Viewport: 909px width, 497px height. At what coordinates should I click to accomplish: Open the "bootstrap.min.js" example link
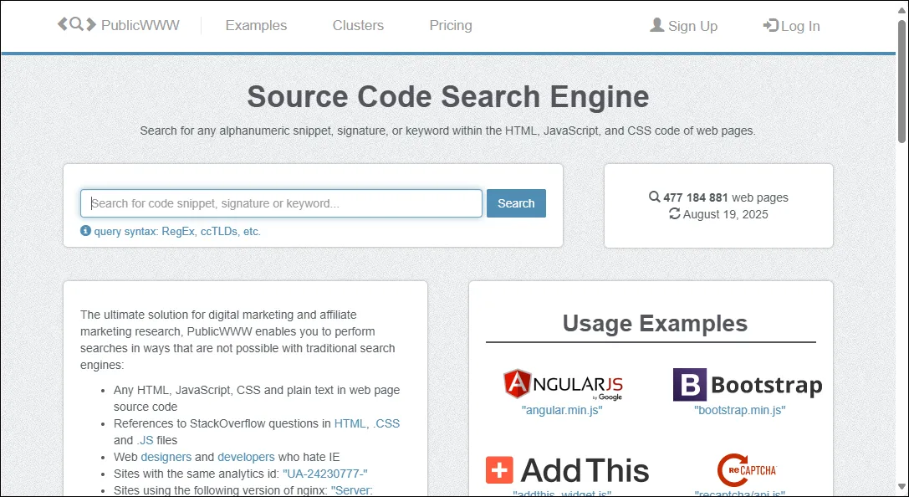point(740,410)
